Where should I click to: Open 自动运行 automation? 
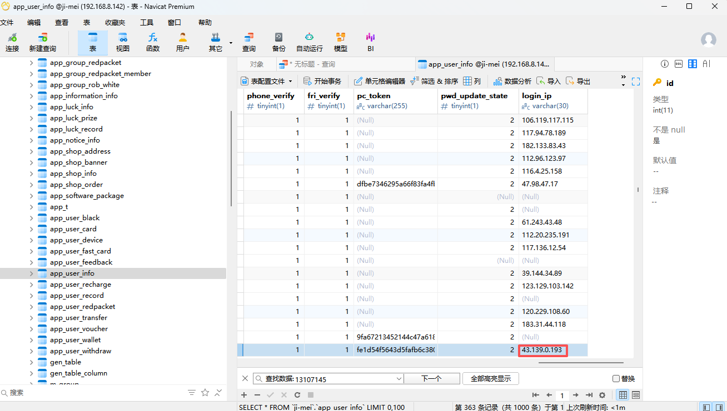[x=310, y=42]
